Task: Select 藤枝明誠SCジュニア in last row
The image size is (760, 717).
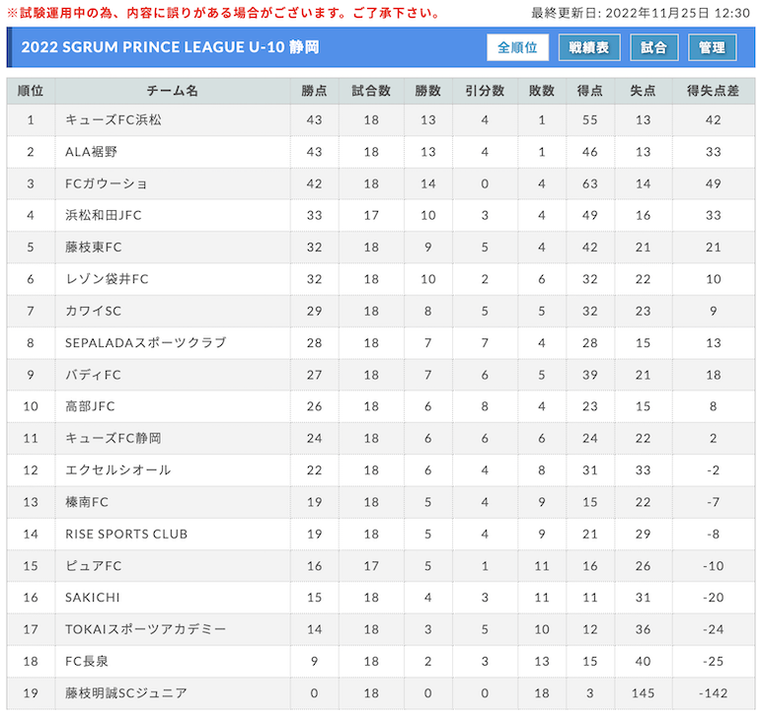Action: tap(126, 693)
